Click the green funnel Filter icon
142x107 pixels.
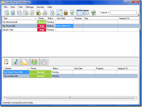pyautogui.click(x=93, y=12)
